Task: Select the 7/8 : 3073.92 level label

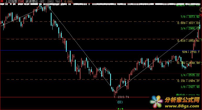Action: pos(190,17)
